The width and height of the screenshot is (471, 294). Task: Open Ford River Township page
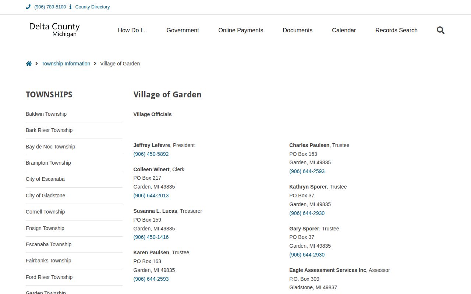point(49,277)
